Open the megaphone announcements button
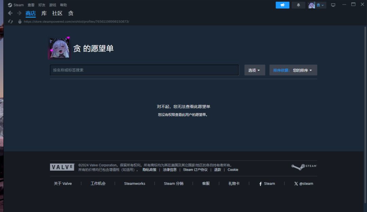The image size is (367, 212). click(x=282, y=5)
